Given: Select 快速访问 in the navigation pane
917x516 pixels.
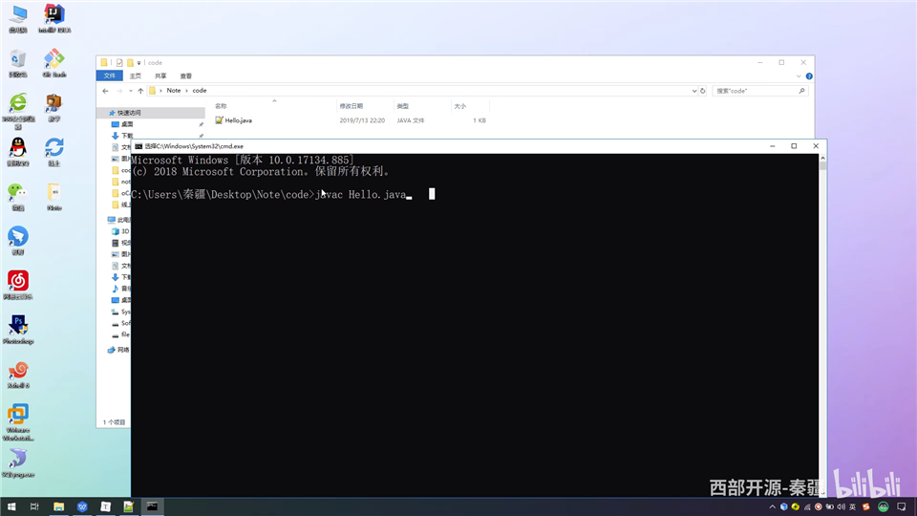Looking at the screenshot, I should coord(129,113).
